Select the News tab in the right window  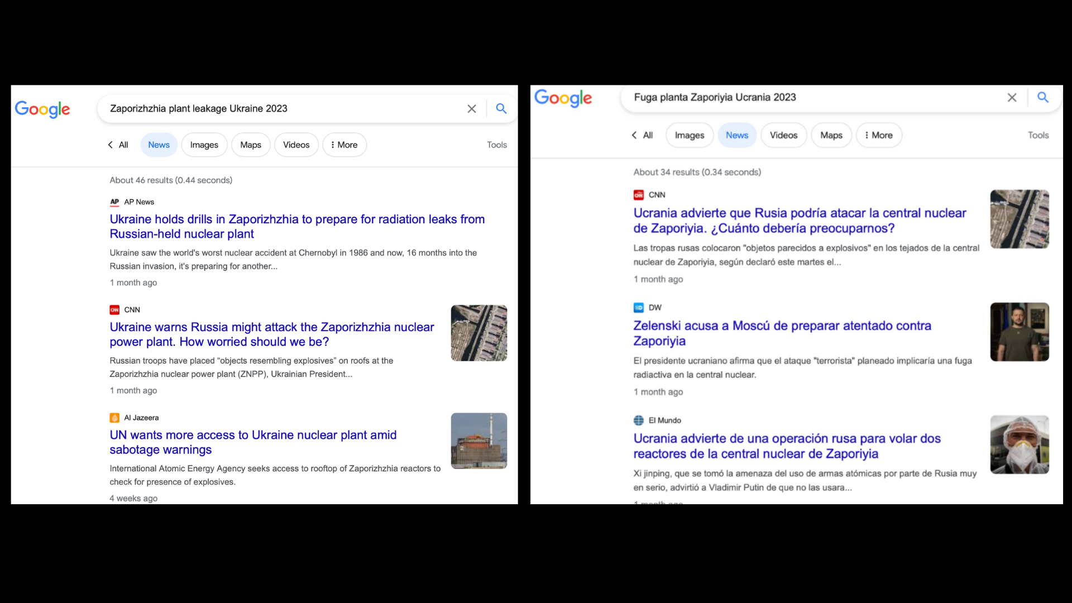[737, 135]
